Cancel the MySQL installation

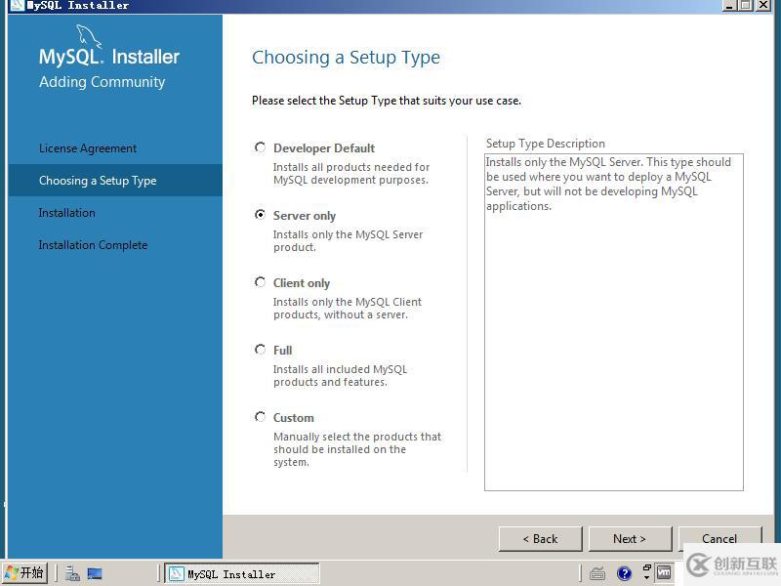(719, 539)
